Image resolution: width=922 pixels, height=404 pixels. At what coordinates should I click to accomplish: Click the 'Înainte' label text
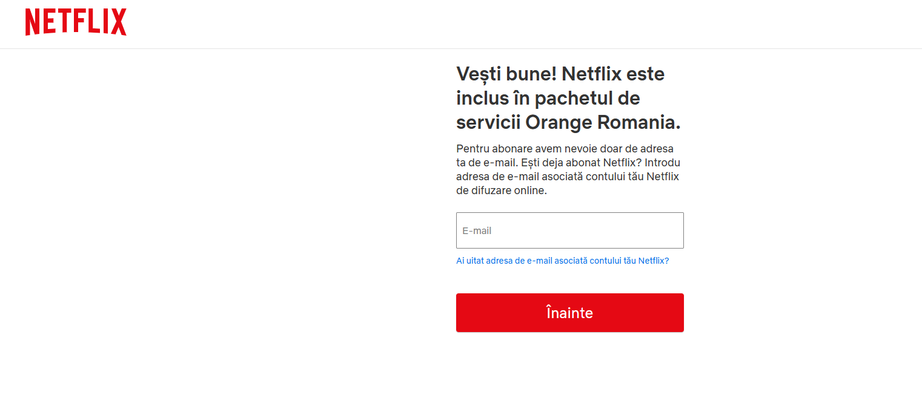click(569, 313)
